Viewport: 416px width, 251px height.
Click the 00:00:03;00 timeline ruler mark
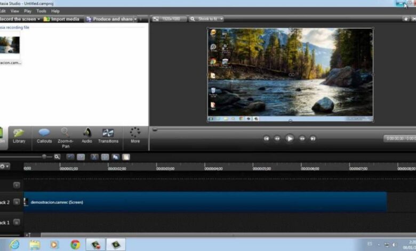(165, 168)
